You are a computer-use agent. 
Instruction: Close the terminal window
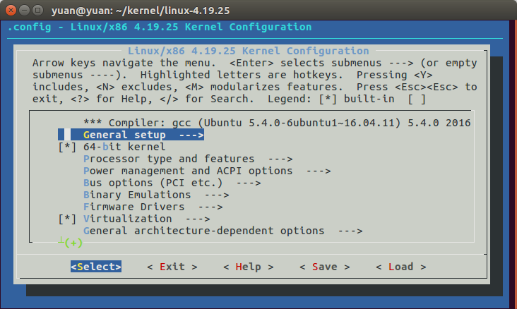11,11
